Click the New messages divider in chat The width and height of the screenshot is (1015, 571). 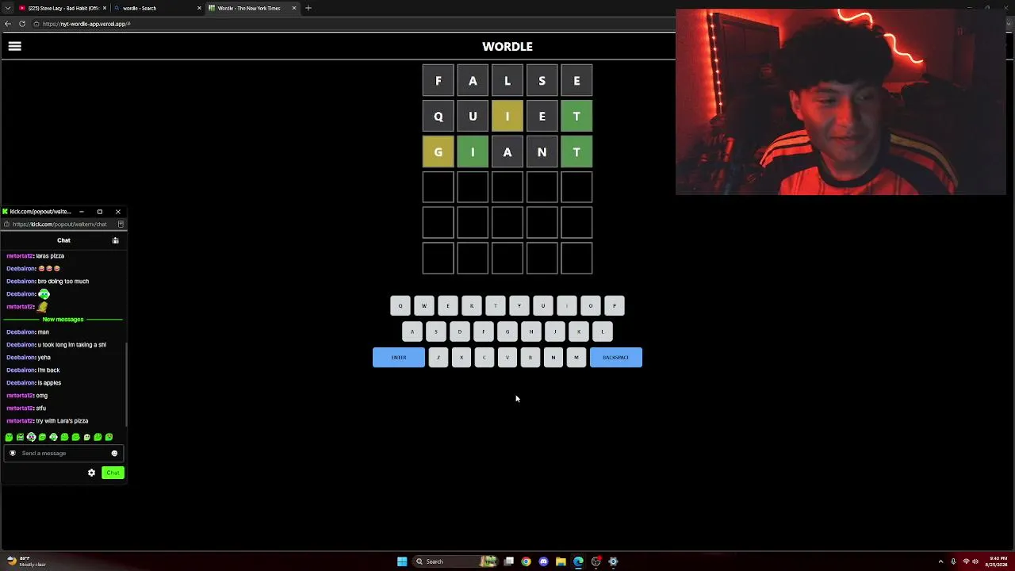click(x=63, y=320)
